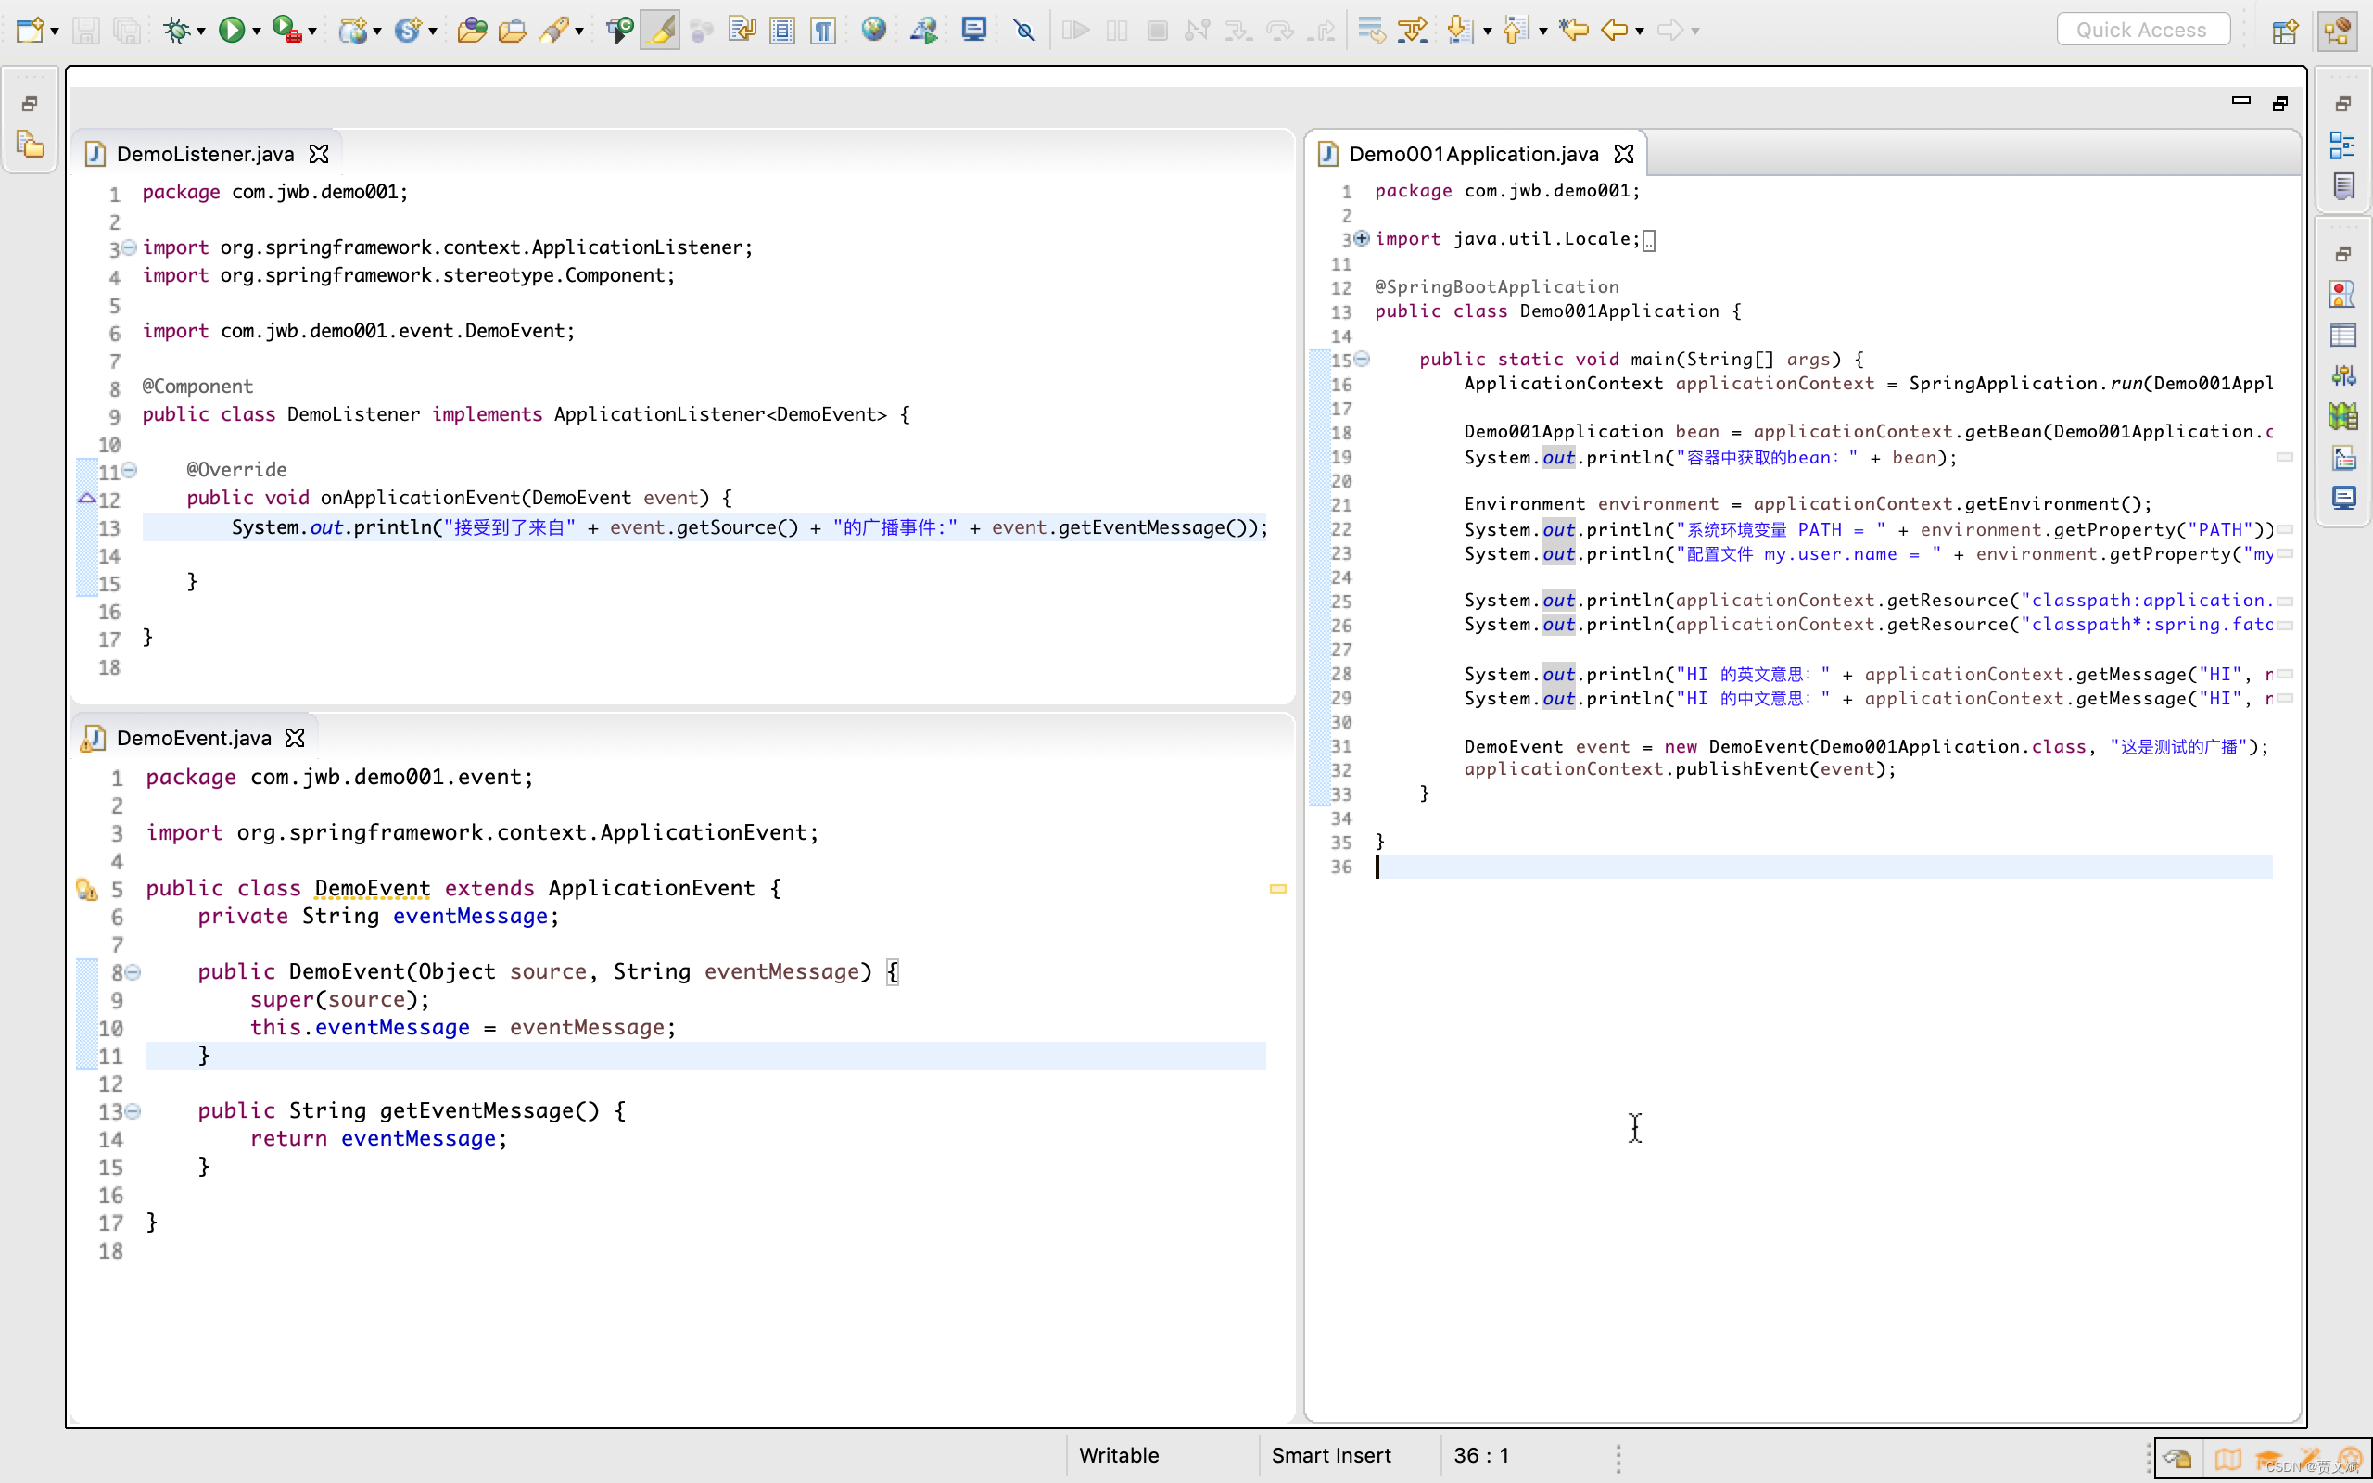Go to Last Edit Location icon
The height and width of the screenshot is (1483, 2373).
pyautogui.click(x=1574, y=30)
